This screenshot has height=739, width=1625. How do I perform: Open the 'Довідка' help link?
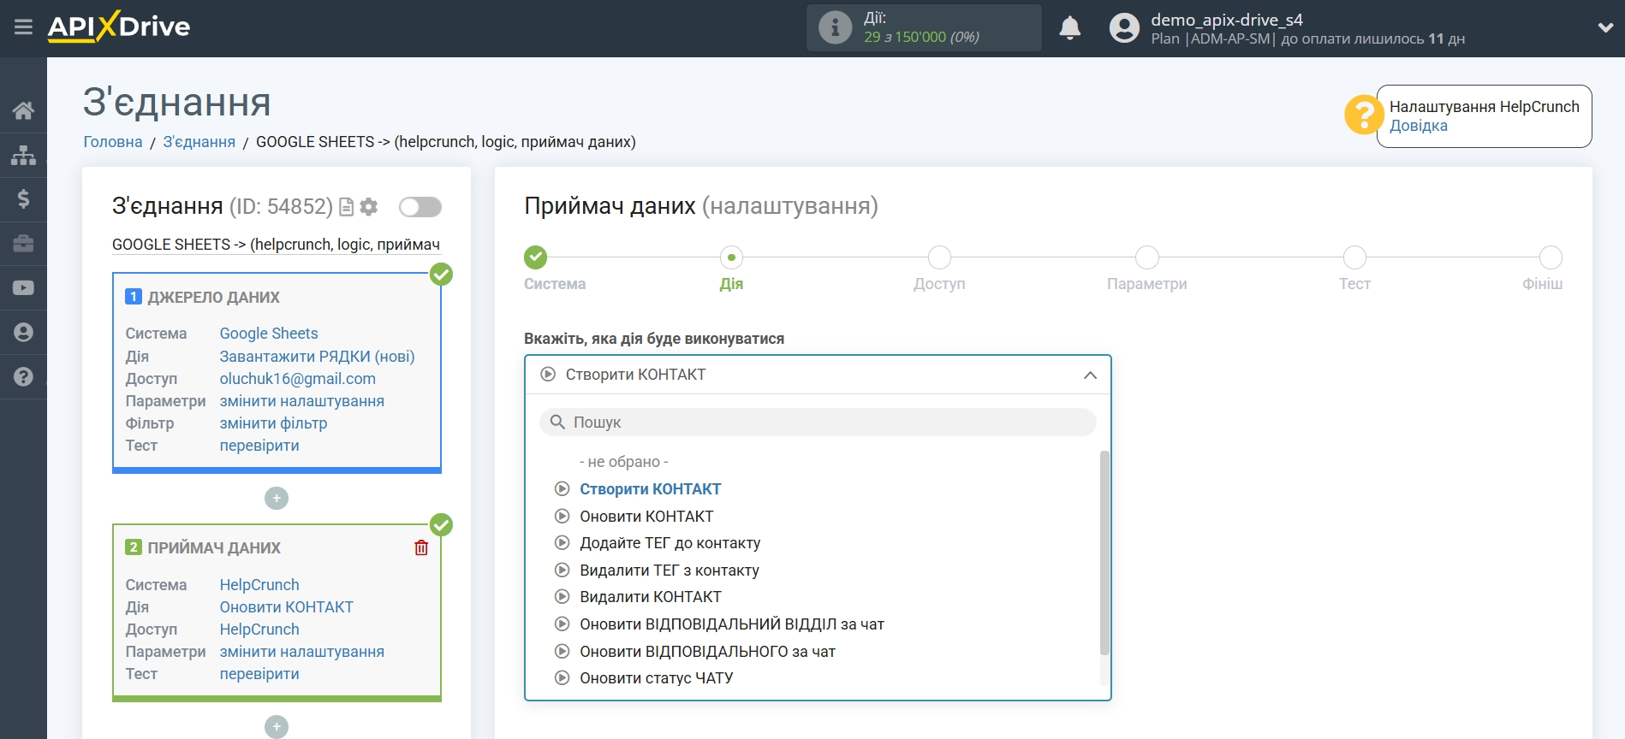point(1418,126)
